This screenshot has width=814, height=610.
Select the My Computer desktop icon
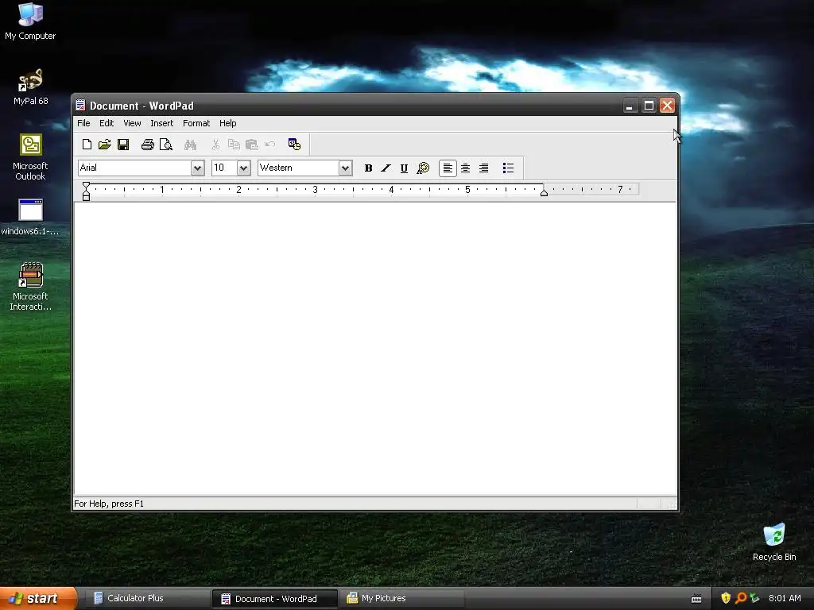tap(30, 21)
